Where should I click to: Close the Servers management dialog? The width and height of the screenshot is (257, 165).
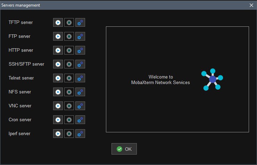(251, 5)
